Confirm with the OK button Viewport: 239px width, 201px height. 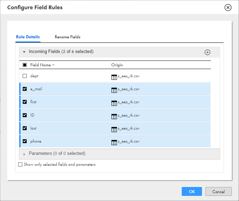point(192,191)
